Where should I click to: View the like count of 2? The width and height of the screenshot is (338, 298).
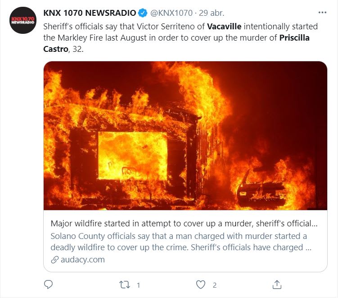(215, 285)
